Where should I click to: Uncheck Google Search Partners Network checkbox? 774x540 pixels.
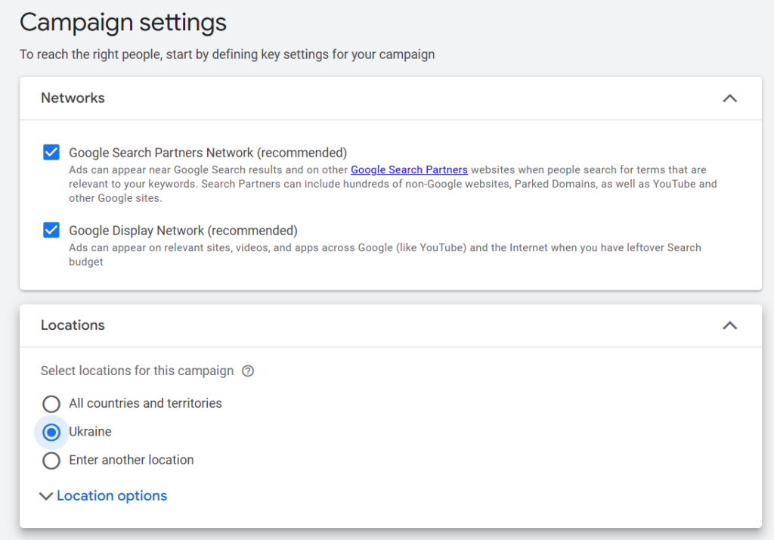[51, 153]
